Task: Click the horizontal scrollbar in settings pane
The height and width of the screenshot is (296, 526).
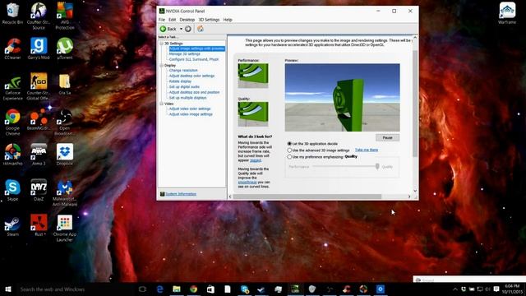Action: 307,197
